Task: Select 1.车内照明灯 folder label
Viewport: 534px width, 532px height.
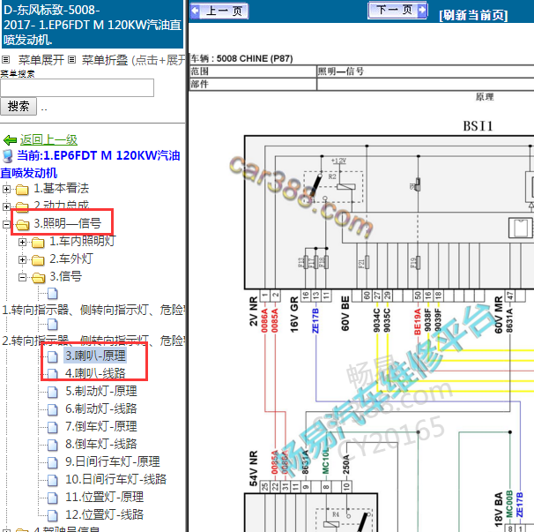Action: (x=82, y=241)
